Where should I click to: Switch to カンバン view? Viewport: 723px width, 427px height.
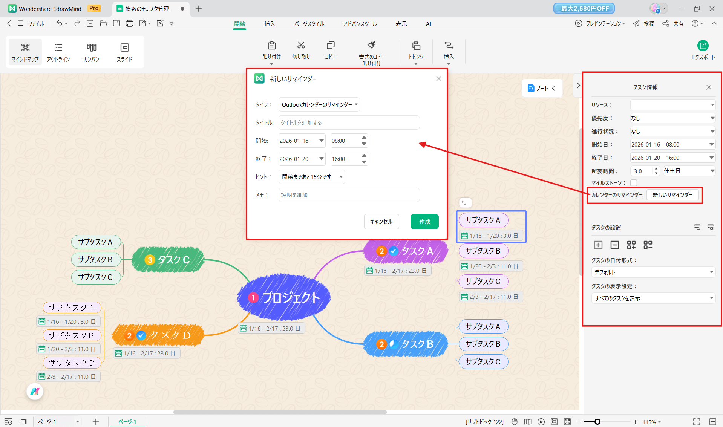point(91,52)
